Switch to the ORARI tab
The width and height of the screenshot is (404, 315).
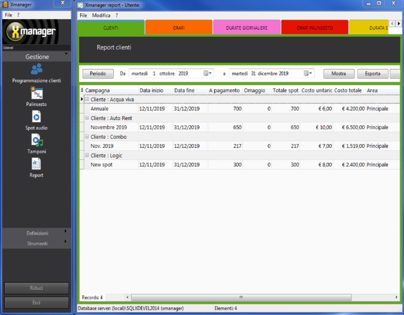[x=179, y=28]
